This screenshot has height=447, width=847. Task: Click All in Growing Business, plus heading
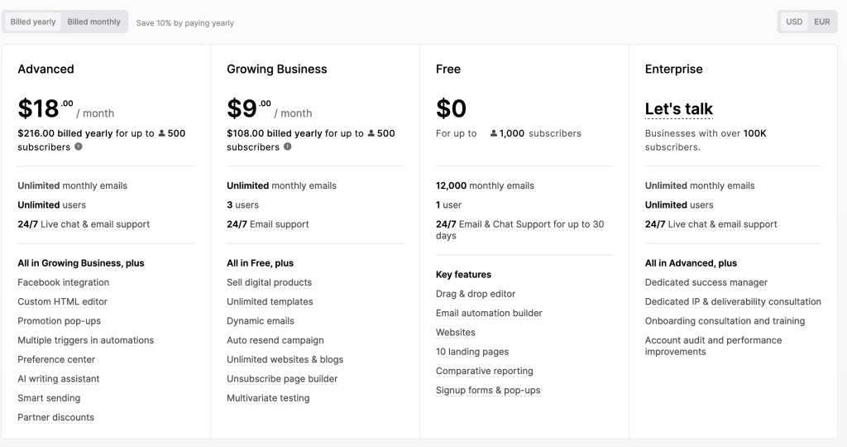(x=81, y=263)
